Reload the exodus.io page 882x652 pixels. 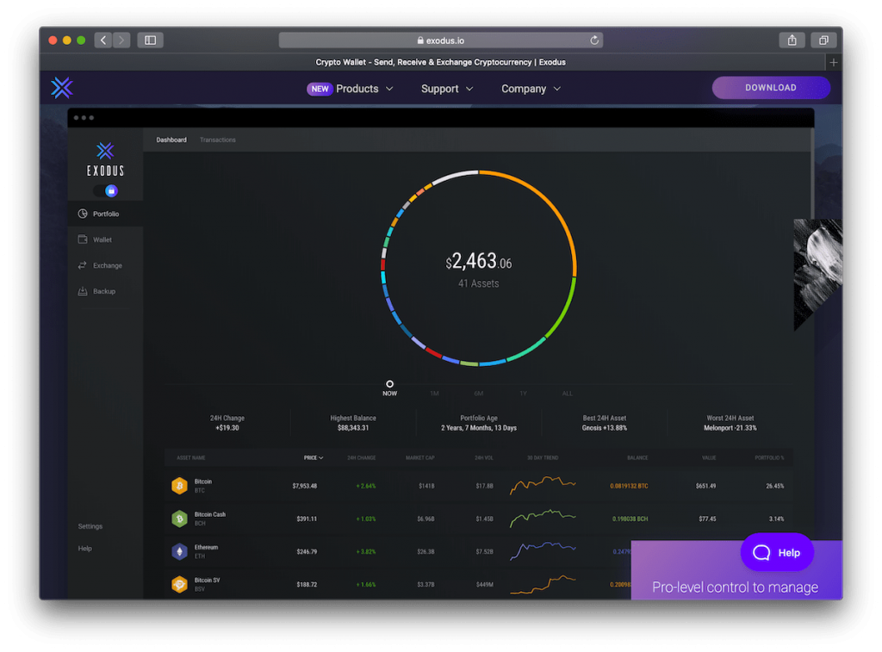pyautogui.click(x=594, y=40)
